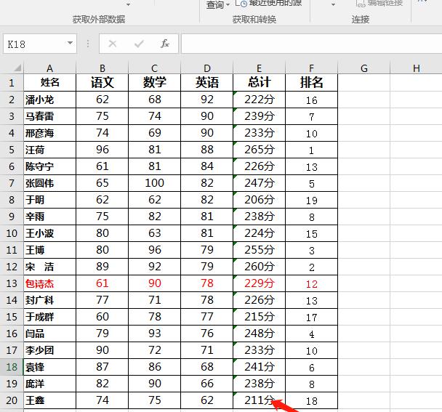Select column C header
The height and width of the screenshot is (412, 442).
pos(154,68)
